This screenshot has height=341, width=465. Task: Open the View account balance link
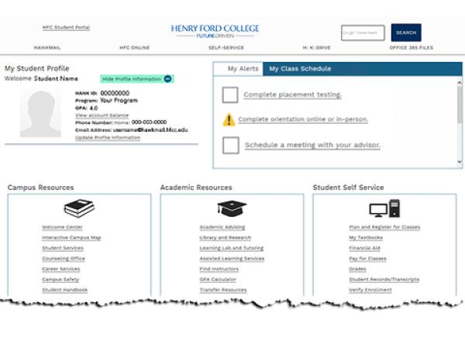pos(102,115)
